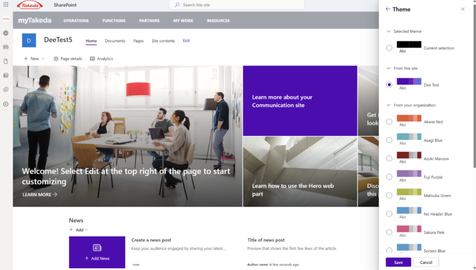
Task: Choose the Sakura Pink theme radio
Action: pos(389,232)
